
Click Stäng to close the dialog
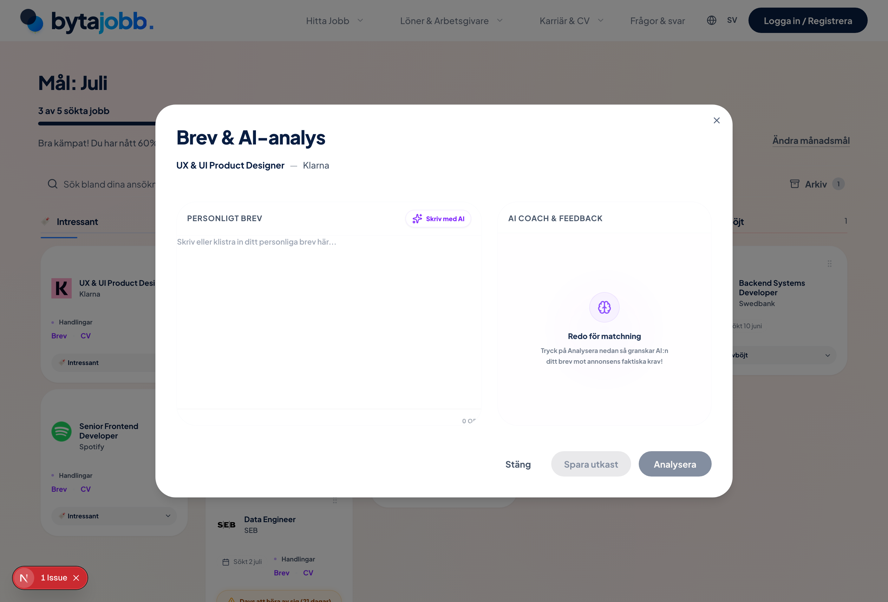pyautogui.click(x=518, y=464)
